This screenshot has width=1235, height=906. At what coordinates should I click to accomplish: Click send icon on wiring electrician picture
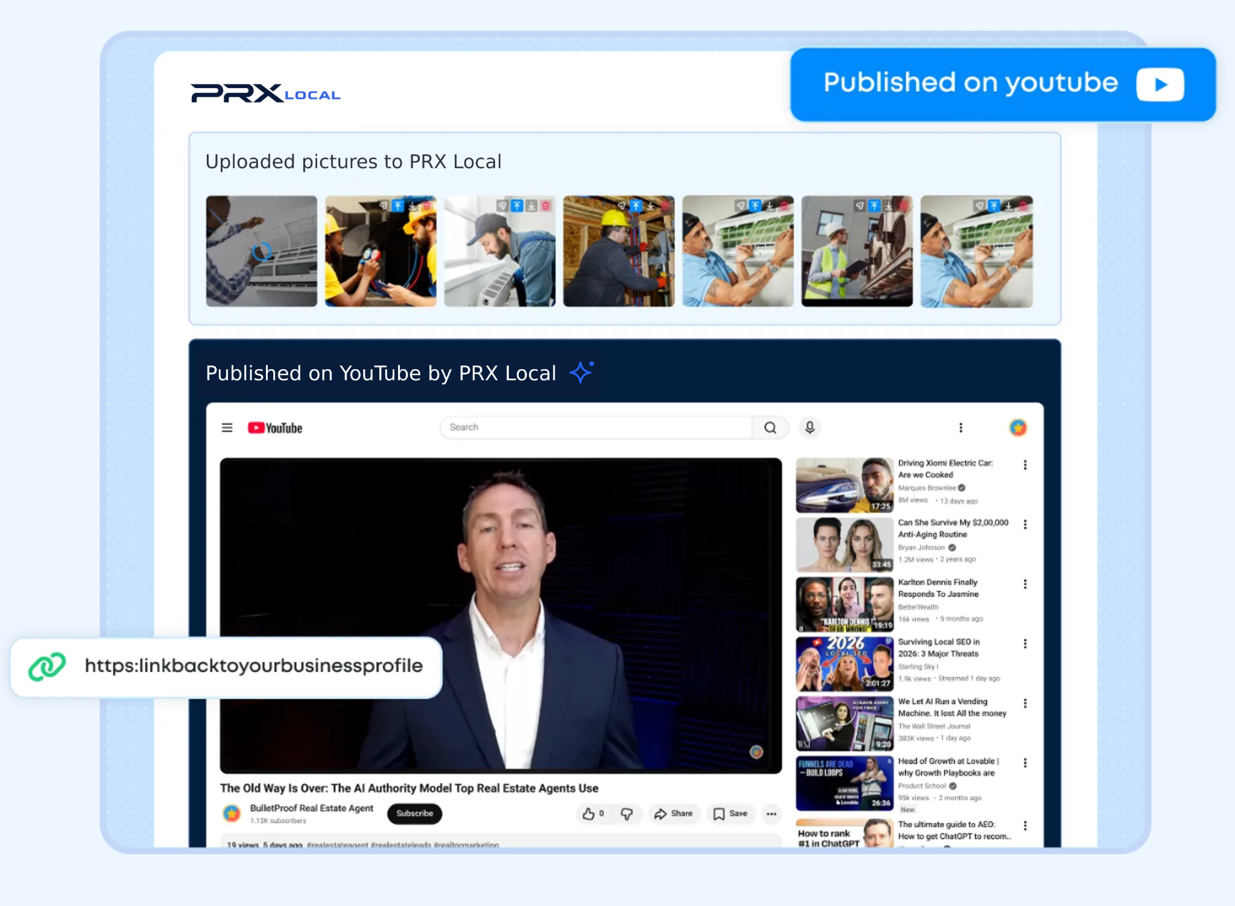click(x=621, y=206)
